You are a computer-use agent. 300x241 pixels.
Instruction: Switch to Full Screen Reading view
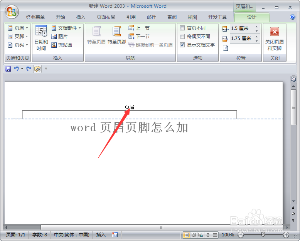tap(194, 235)
